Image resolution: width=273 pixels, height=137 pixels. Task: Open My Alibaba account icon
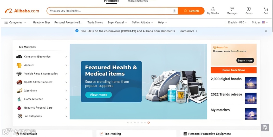click(x=213, y=9)
